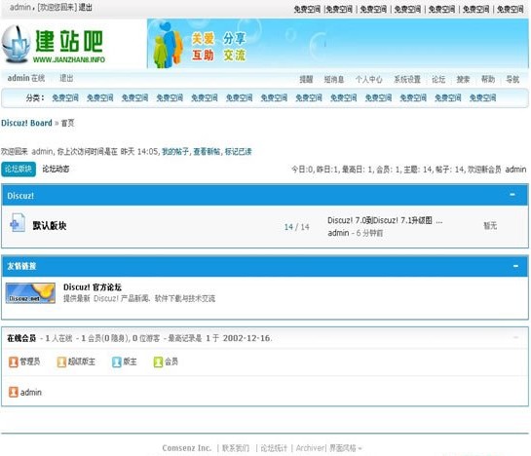Open the 关爱 分享 互助 交流 banner image
Screen dimensions: 531x456
click(x=338, y=44)
